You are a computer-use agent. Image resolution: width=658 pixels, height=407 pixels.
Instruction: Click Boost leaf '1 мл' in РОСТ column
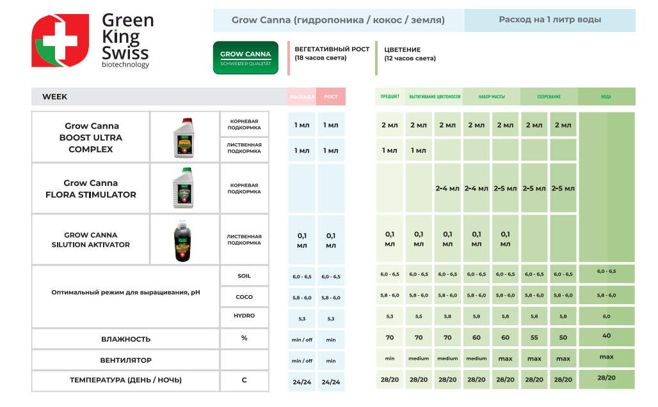tap(331, 150)
